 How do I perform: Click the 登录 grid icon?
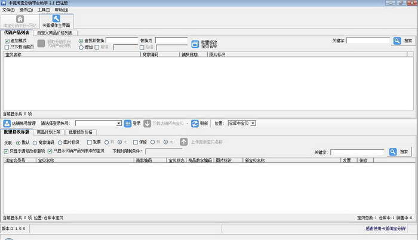click(127, 123)
